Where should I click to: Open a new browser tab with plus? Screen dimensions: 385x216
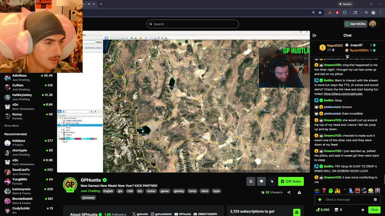pyautogui.click(x=101, y=4)
